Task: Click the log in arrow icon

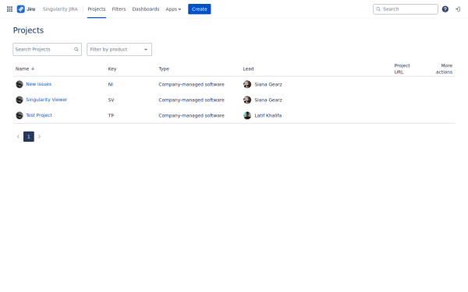Action: point(458,9)
